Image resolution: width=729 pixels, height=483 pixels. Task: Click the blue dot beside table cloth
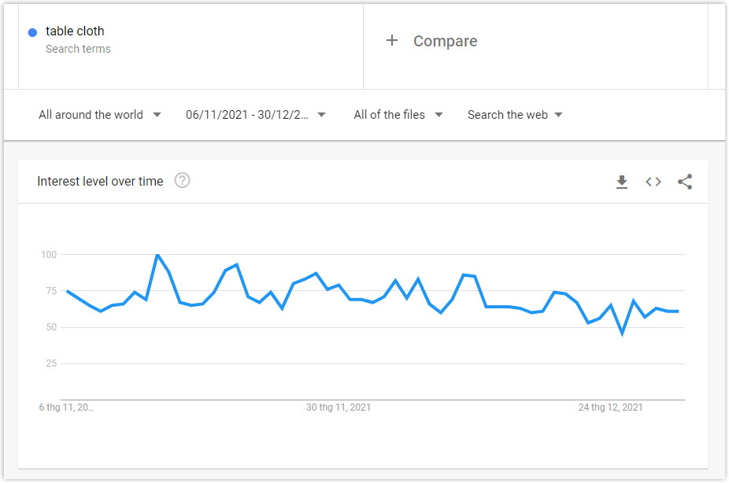tap(32, 32)
